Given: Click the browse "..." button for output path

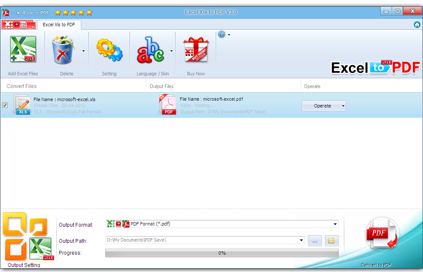Looking at the screenshot, I should point(315,240).
